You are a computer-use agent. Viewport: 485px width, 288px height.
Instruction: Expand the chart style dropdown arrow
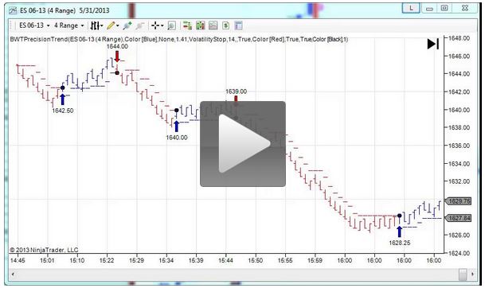point(101,26)
